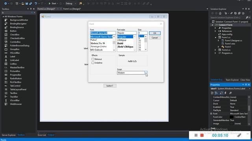Expand the References node in Solution Explorer
Screen dimensions: 252x141
coord(215,31)
